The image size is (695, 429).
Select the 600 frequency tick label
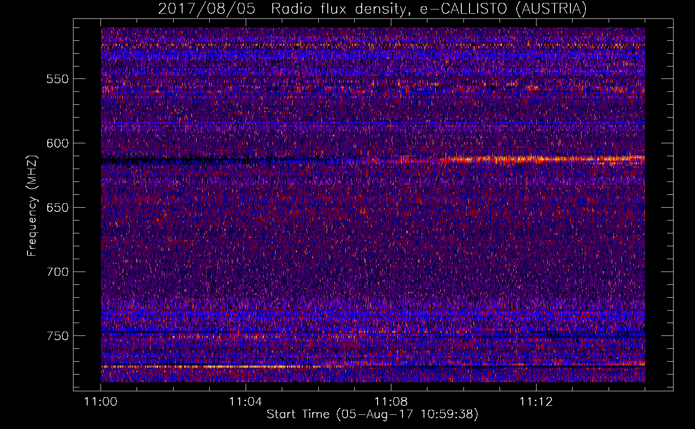click(x=58, y=143)
